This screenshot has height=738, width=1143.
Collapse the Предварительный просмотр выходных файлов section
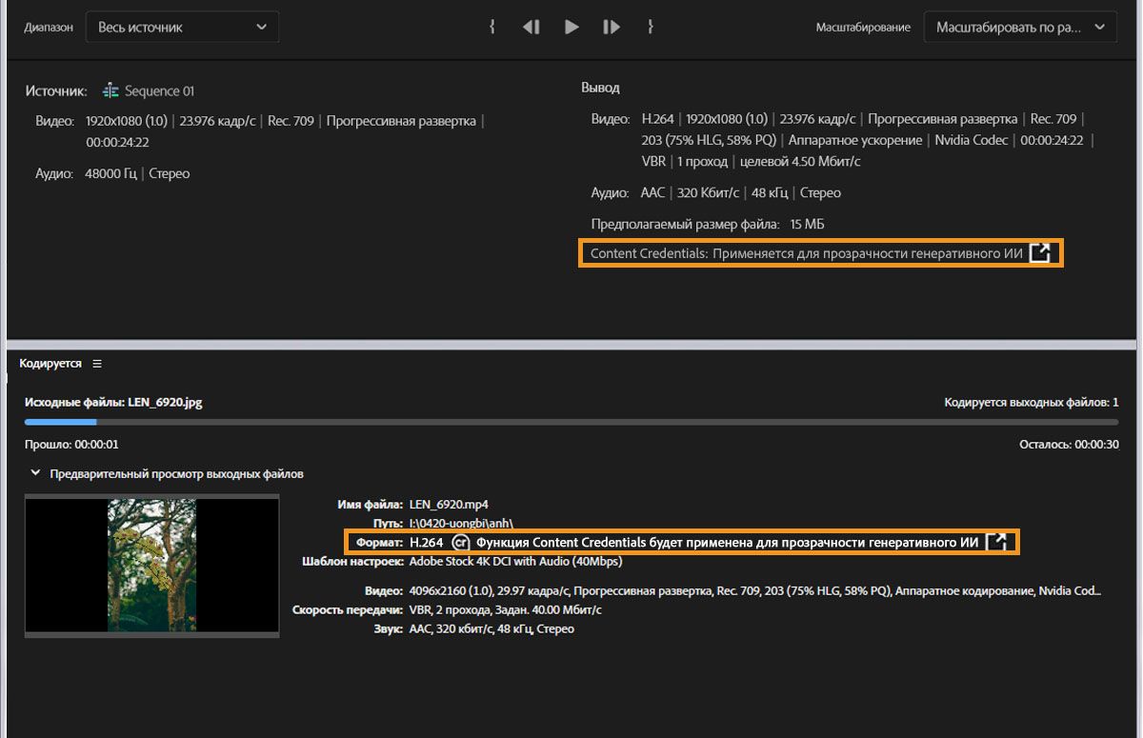coord(35,474)
